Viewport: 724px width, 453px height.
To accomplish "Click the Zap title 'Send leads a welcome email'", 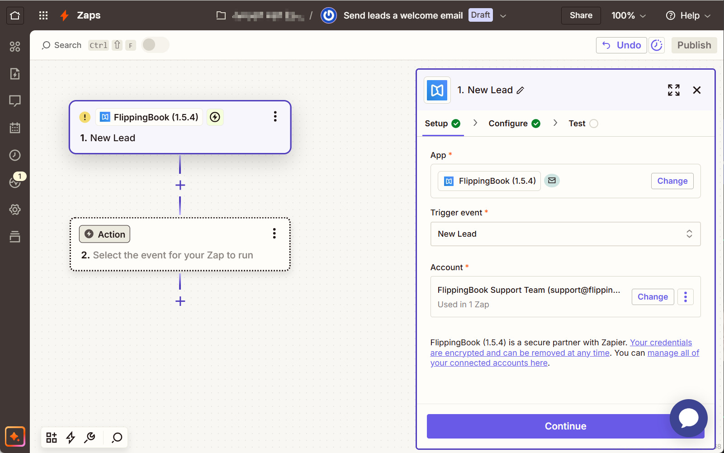I will pos(403,15).
